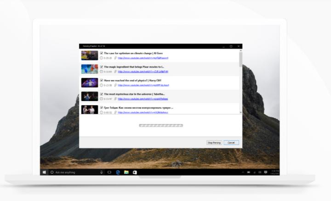Viewport: 331px width, 201px height.
Task: Click thumbnail of Pixar movies video
Action: (x=89, y=69)
